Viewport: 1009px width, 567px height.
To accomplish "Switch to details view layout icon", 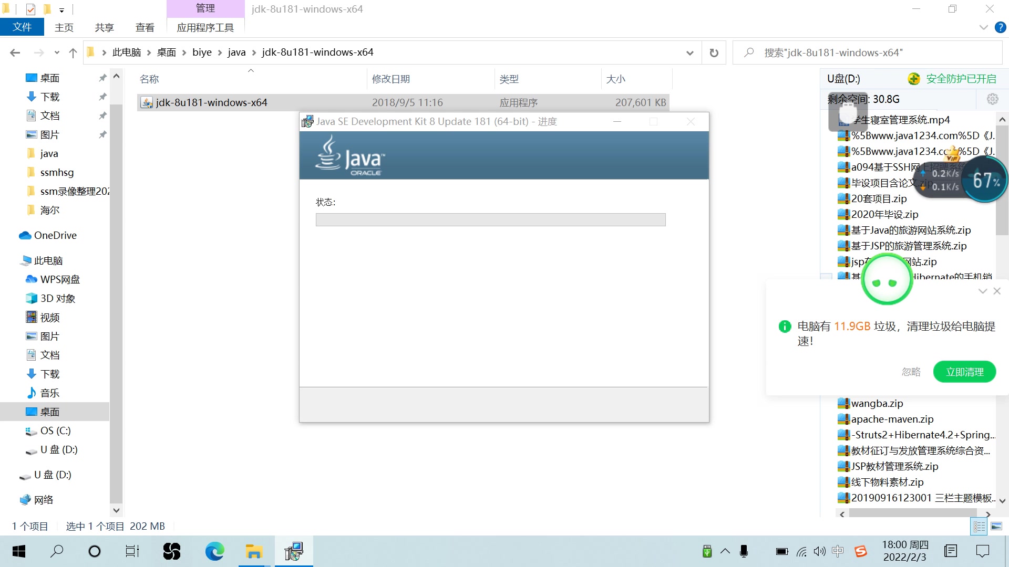I will click(979, 526).
